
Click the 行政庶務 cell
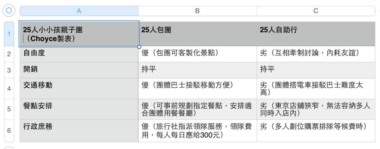pos(79,130)
